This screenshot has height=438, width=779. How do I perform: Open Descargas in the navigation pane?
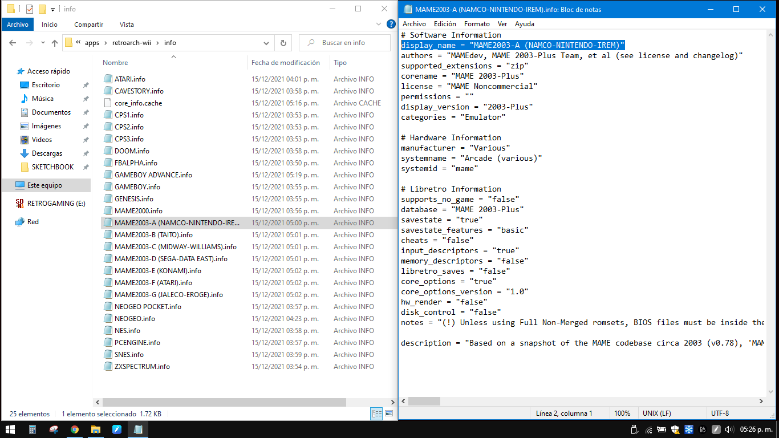click(47, 153)
